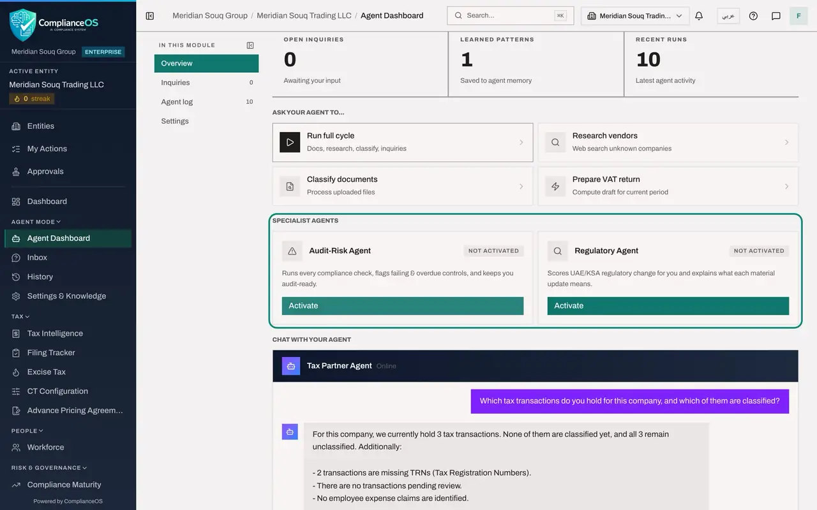Open Entities in the sidebar
This screenshot has width=817, height=510.
pos(68,126)
